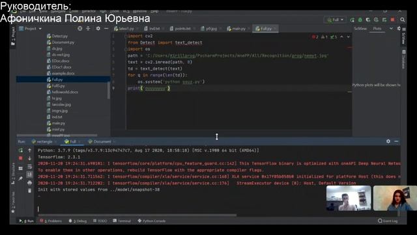Jump down the stack trace with the down arrow

pyautogui.click(x=29, y=159)
